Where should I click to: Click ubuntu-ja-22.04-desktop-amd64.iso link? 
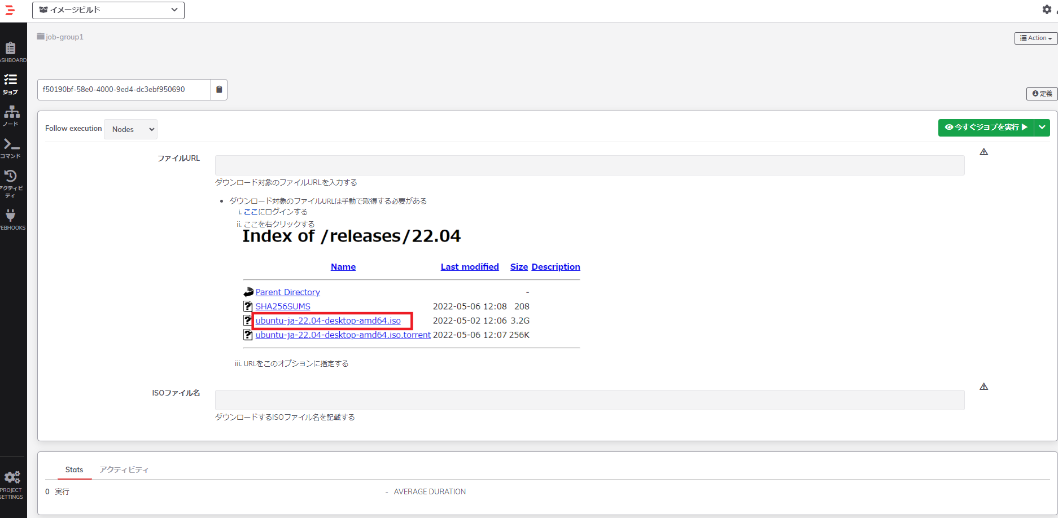pyautogui.click(x=328, y=321)
